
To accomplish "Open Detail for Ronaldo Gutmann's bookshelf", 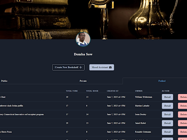I will click(168, 132).
